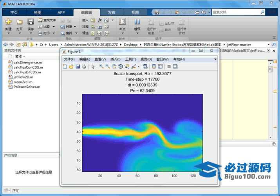Click the Save (保存) disk icon
280x196 pixels.
(x=31, y=22)
